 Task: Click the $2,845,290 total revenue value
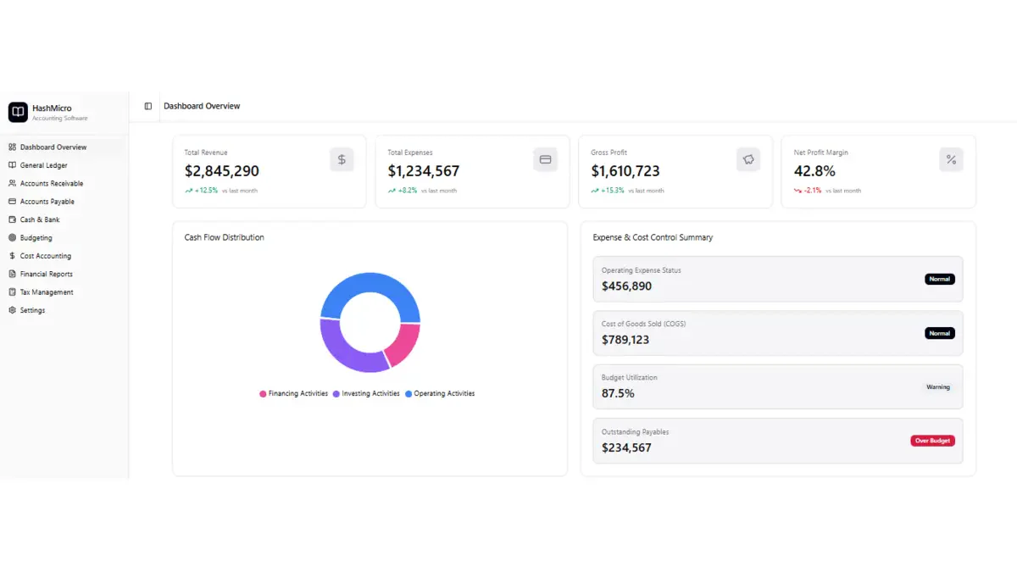click(x=222, y=171)
